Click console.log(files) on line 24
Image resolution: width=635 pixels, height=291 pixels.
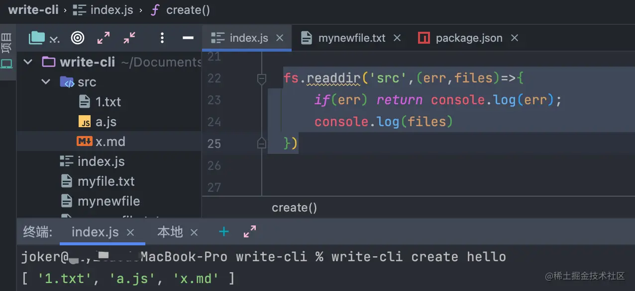click(x=384, y=122)
